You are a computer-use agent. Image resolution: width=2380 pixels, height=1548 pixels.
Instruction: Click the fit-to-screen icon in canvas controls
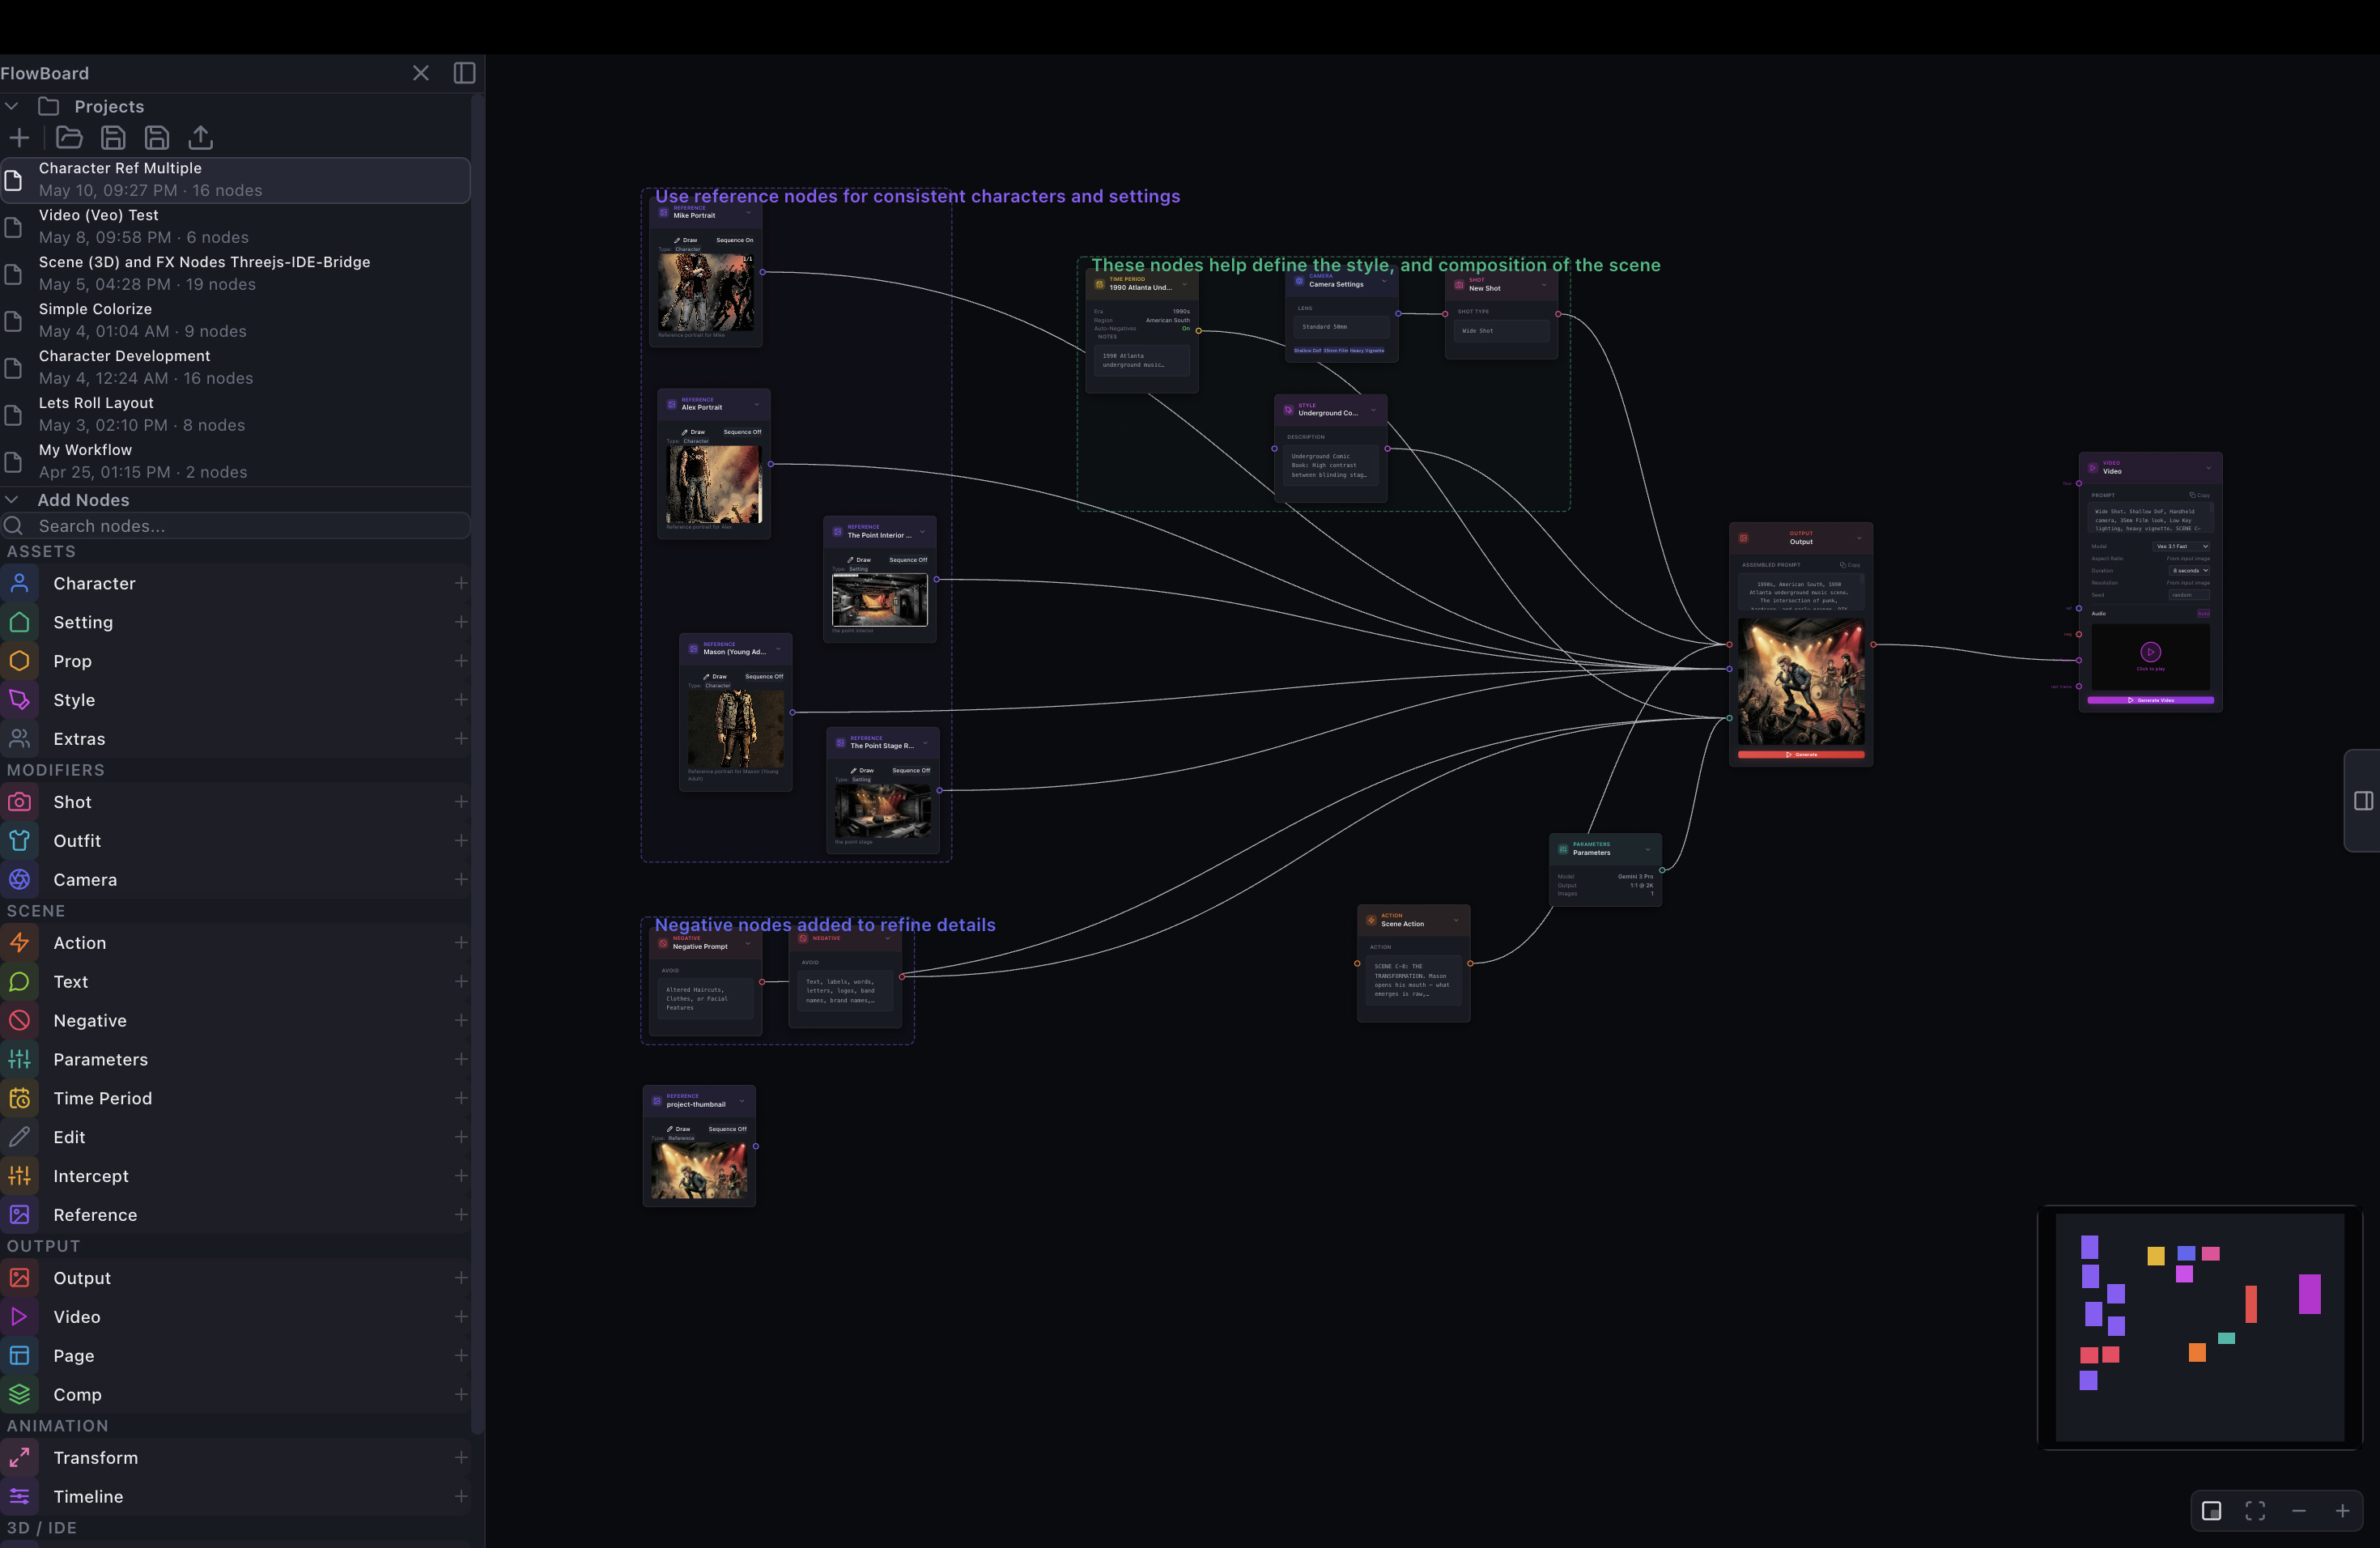coord(2255,1511)
